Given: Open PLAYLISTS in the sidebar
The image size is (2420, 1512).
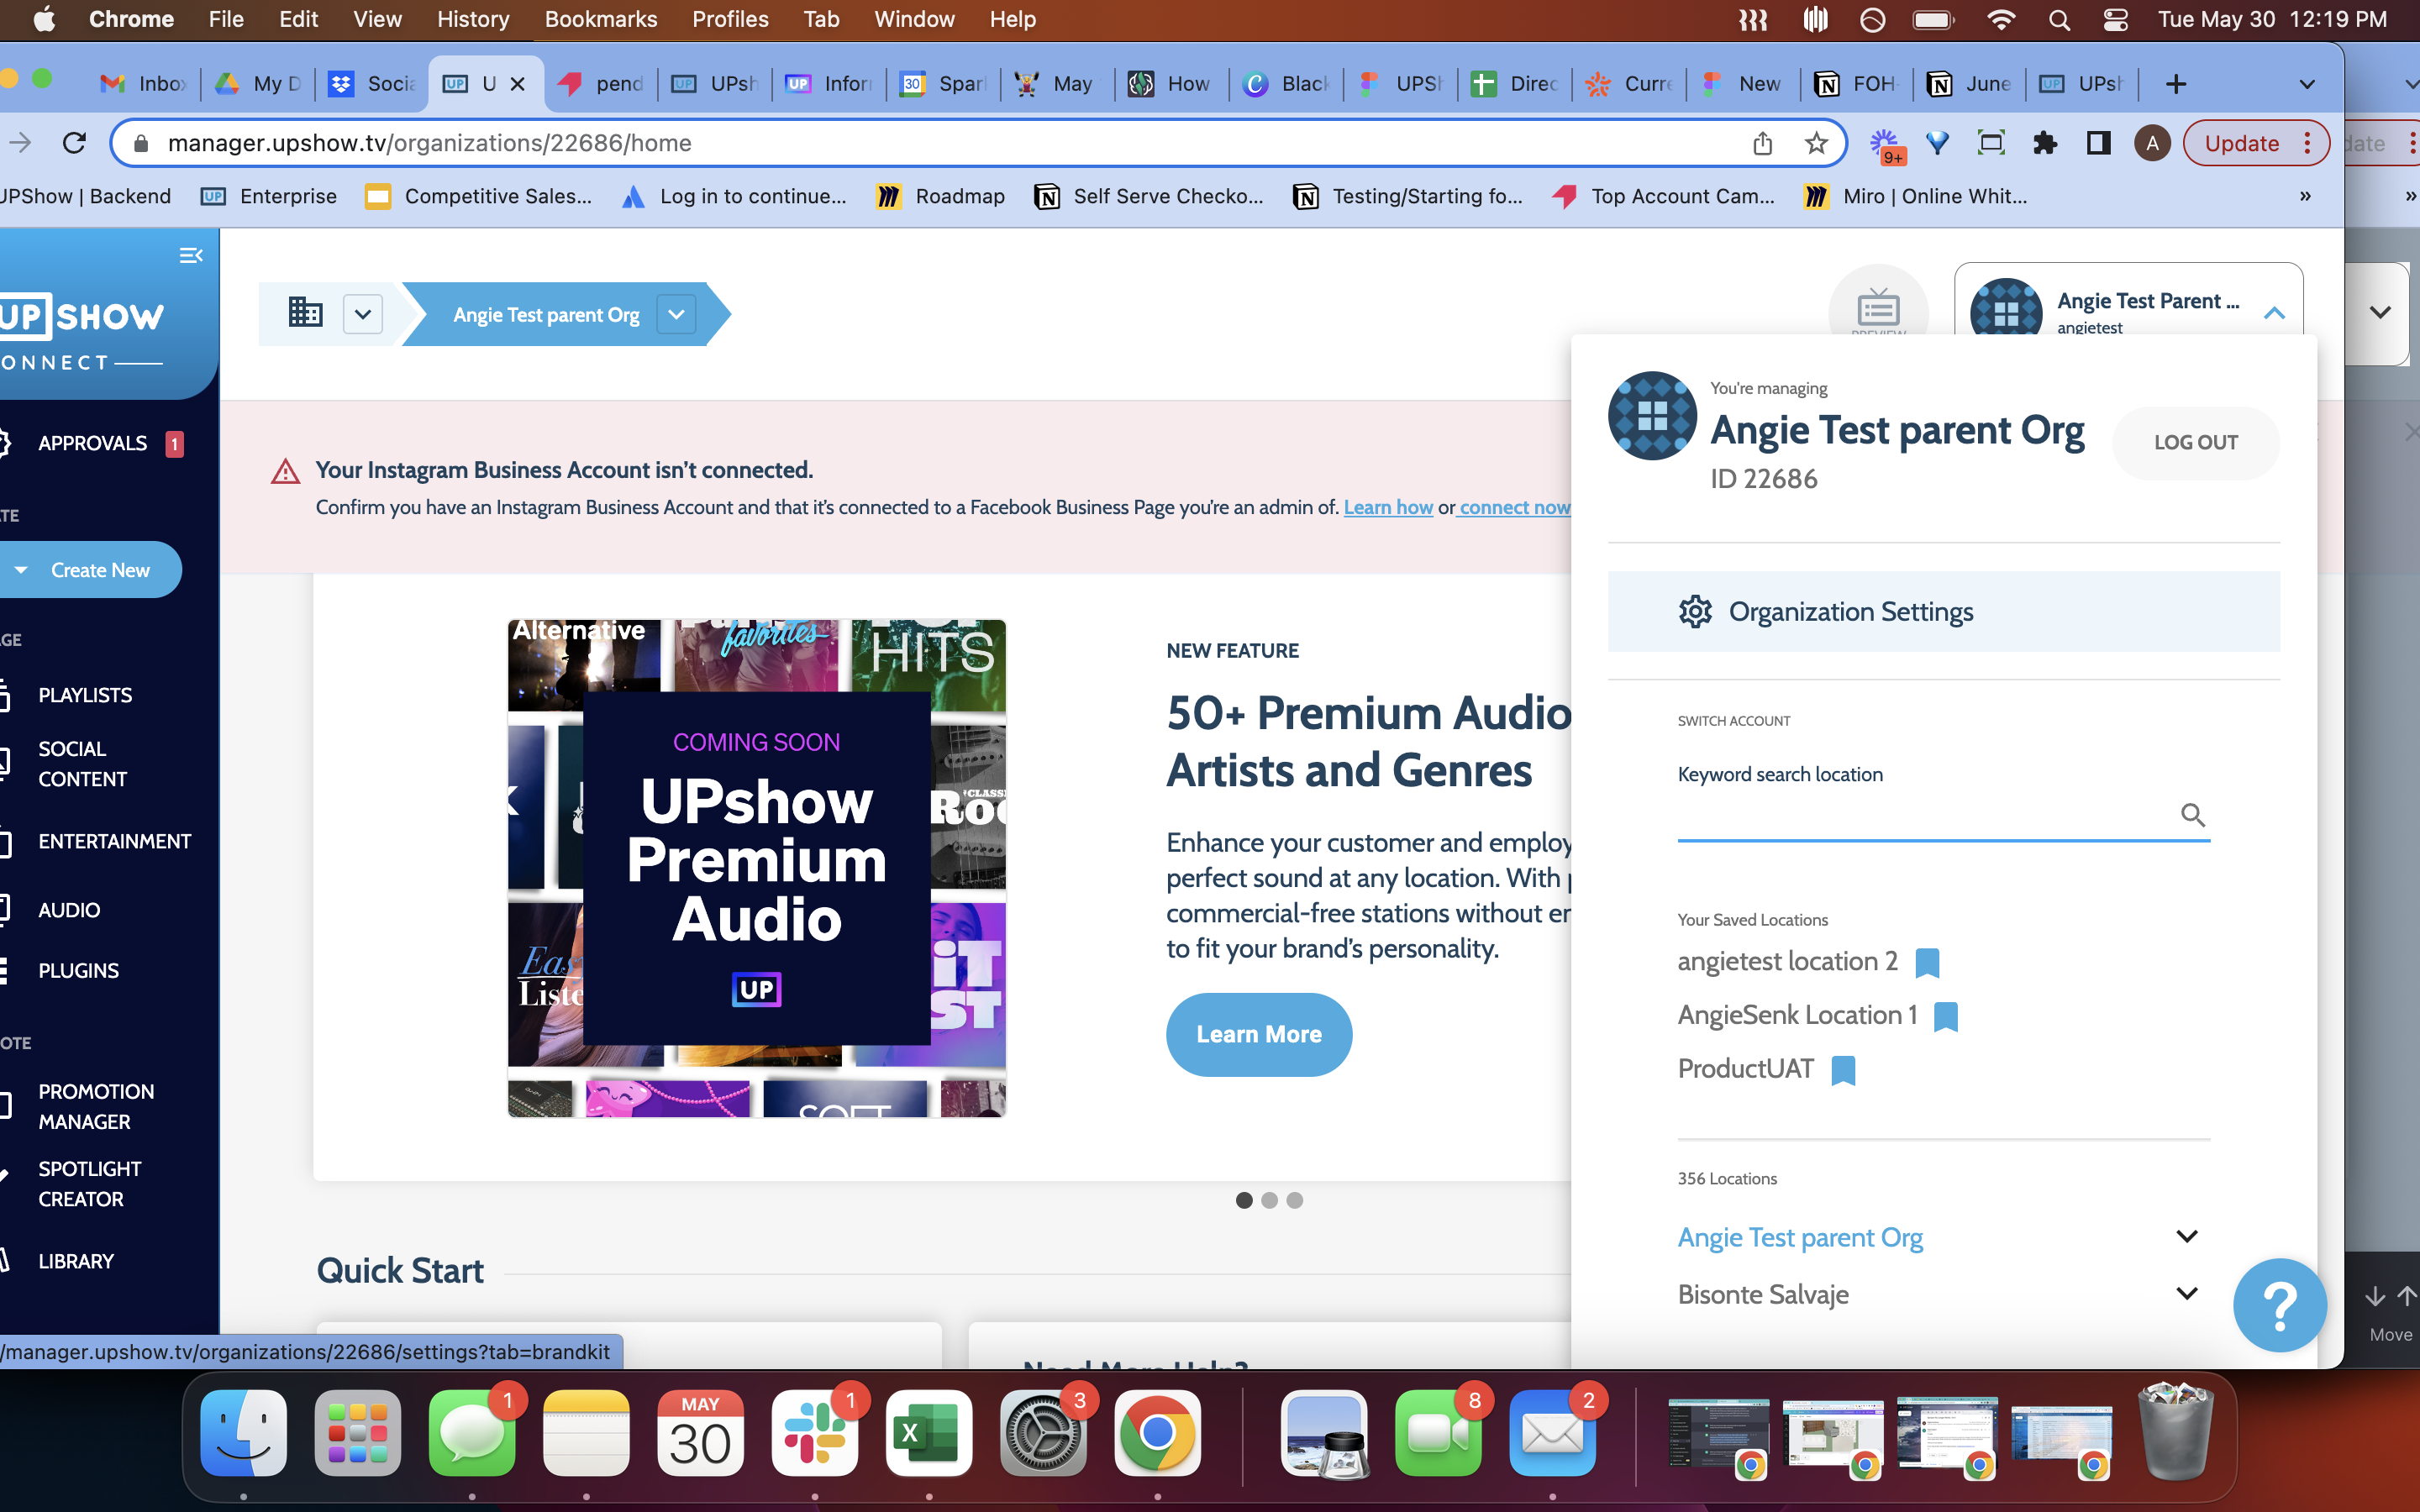Looking at the screenshot, I should tap(84, 695).
